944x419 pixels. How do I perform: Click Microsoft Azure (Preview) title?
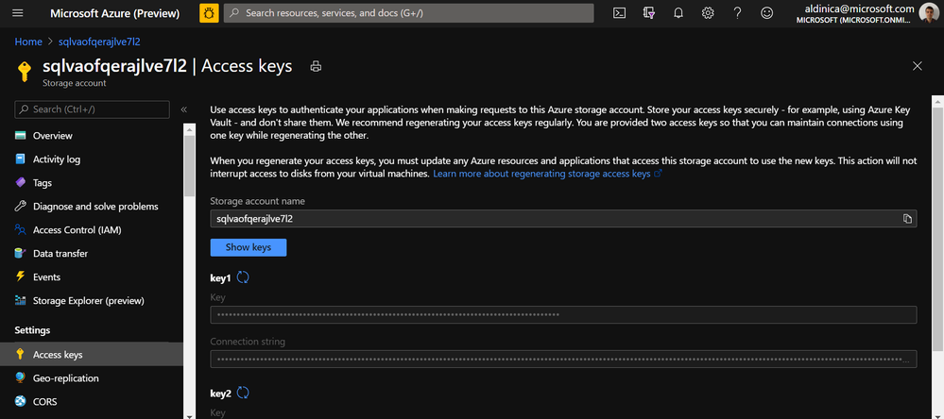(x=114, y=13)
